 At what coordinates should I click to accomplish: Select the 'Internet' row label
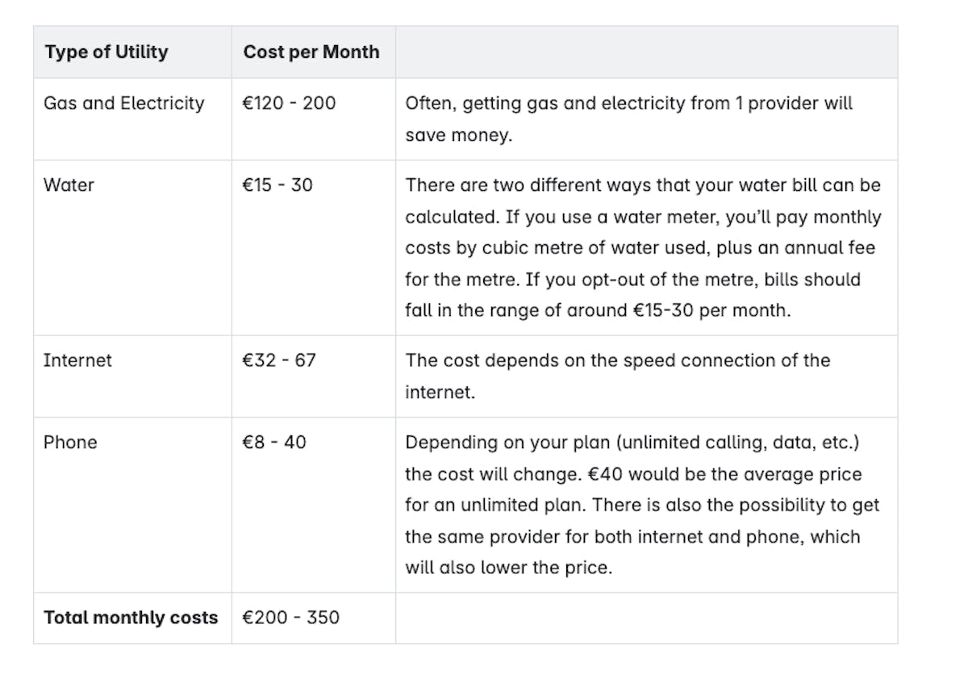(77, 360)
